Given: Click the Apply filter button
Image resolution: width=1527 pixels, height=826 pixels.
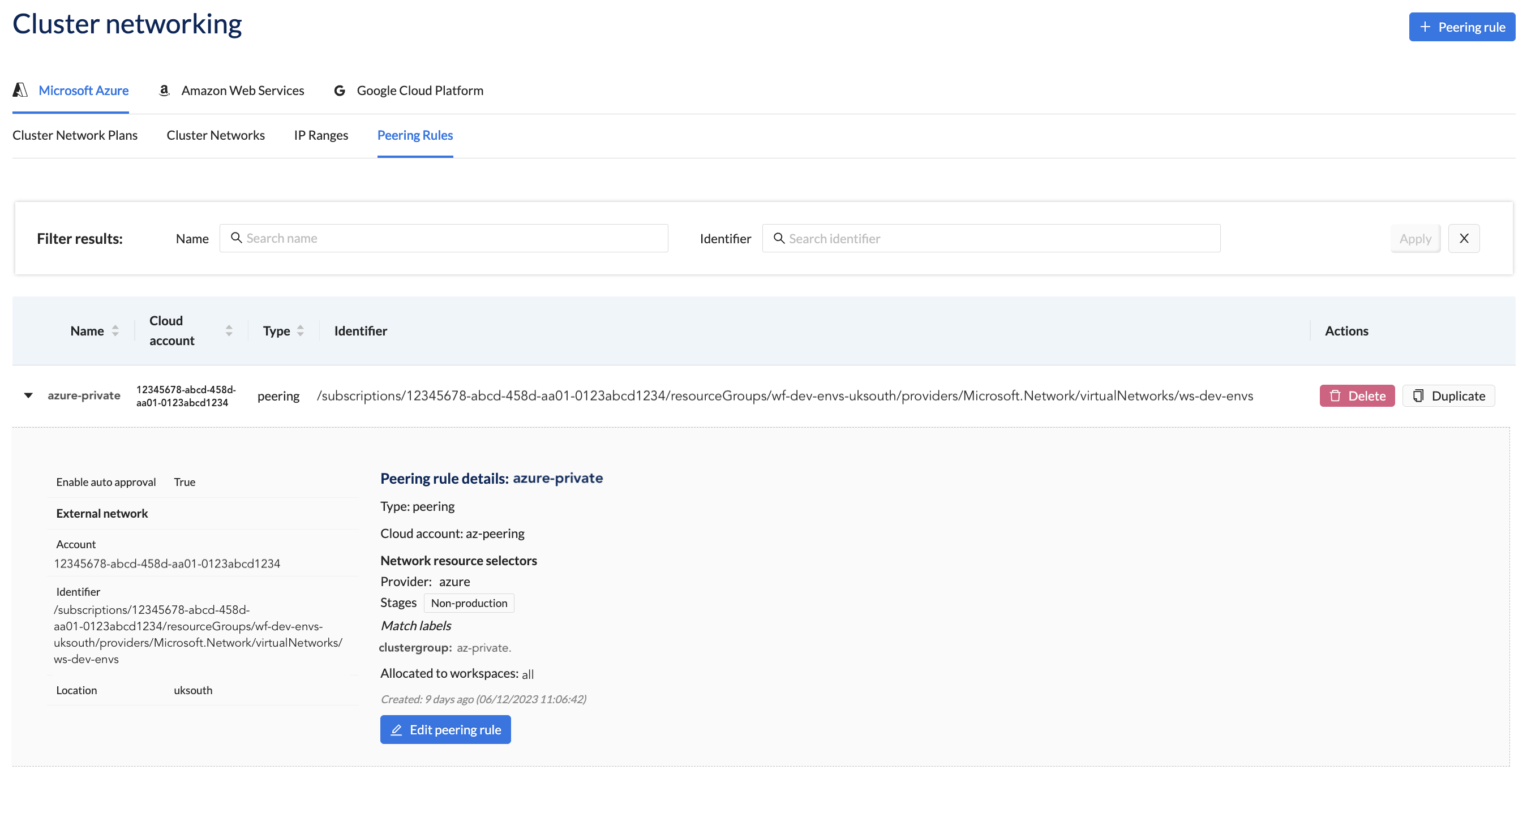Looking at the screenshot, I should (1416, 238).
